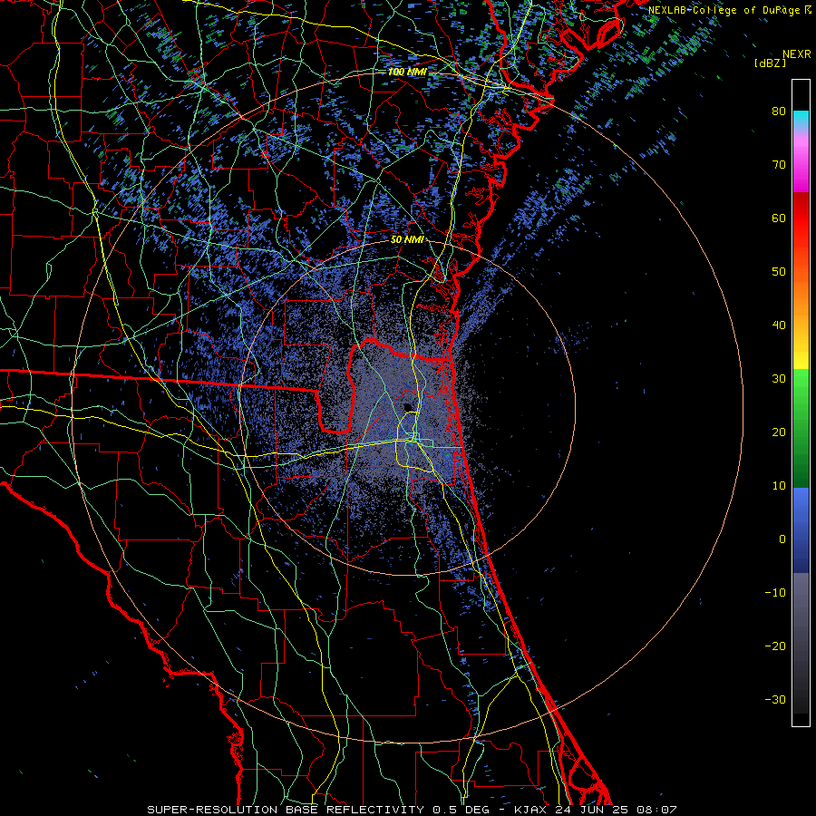Click the KJAX radar site black dot
Viewport: 816px width, 816px height.
[408, 407]
